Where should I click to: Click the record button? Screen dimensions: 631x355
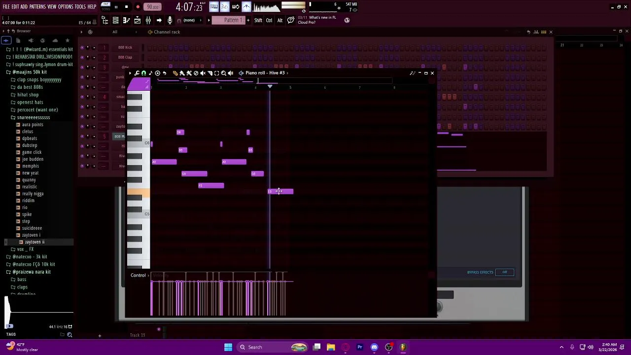tap(138, 7)
